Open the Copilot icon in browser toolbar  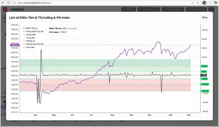pos(216,3)
